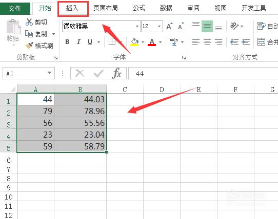Decrease indent

(234, 42)
